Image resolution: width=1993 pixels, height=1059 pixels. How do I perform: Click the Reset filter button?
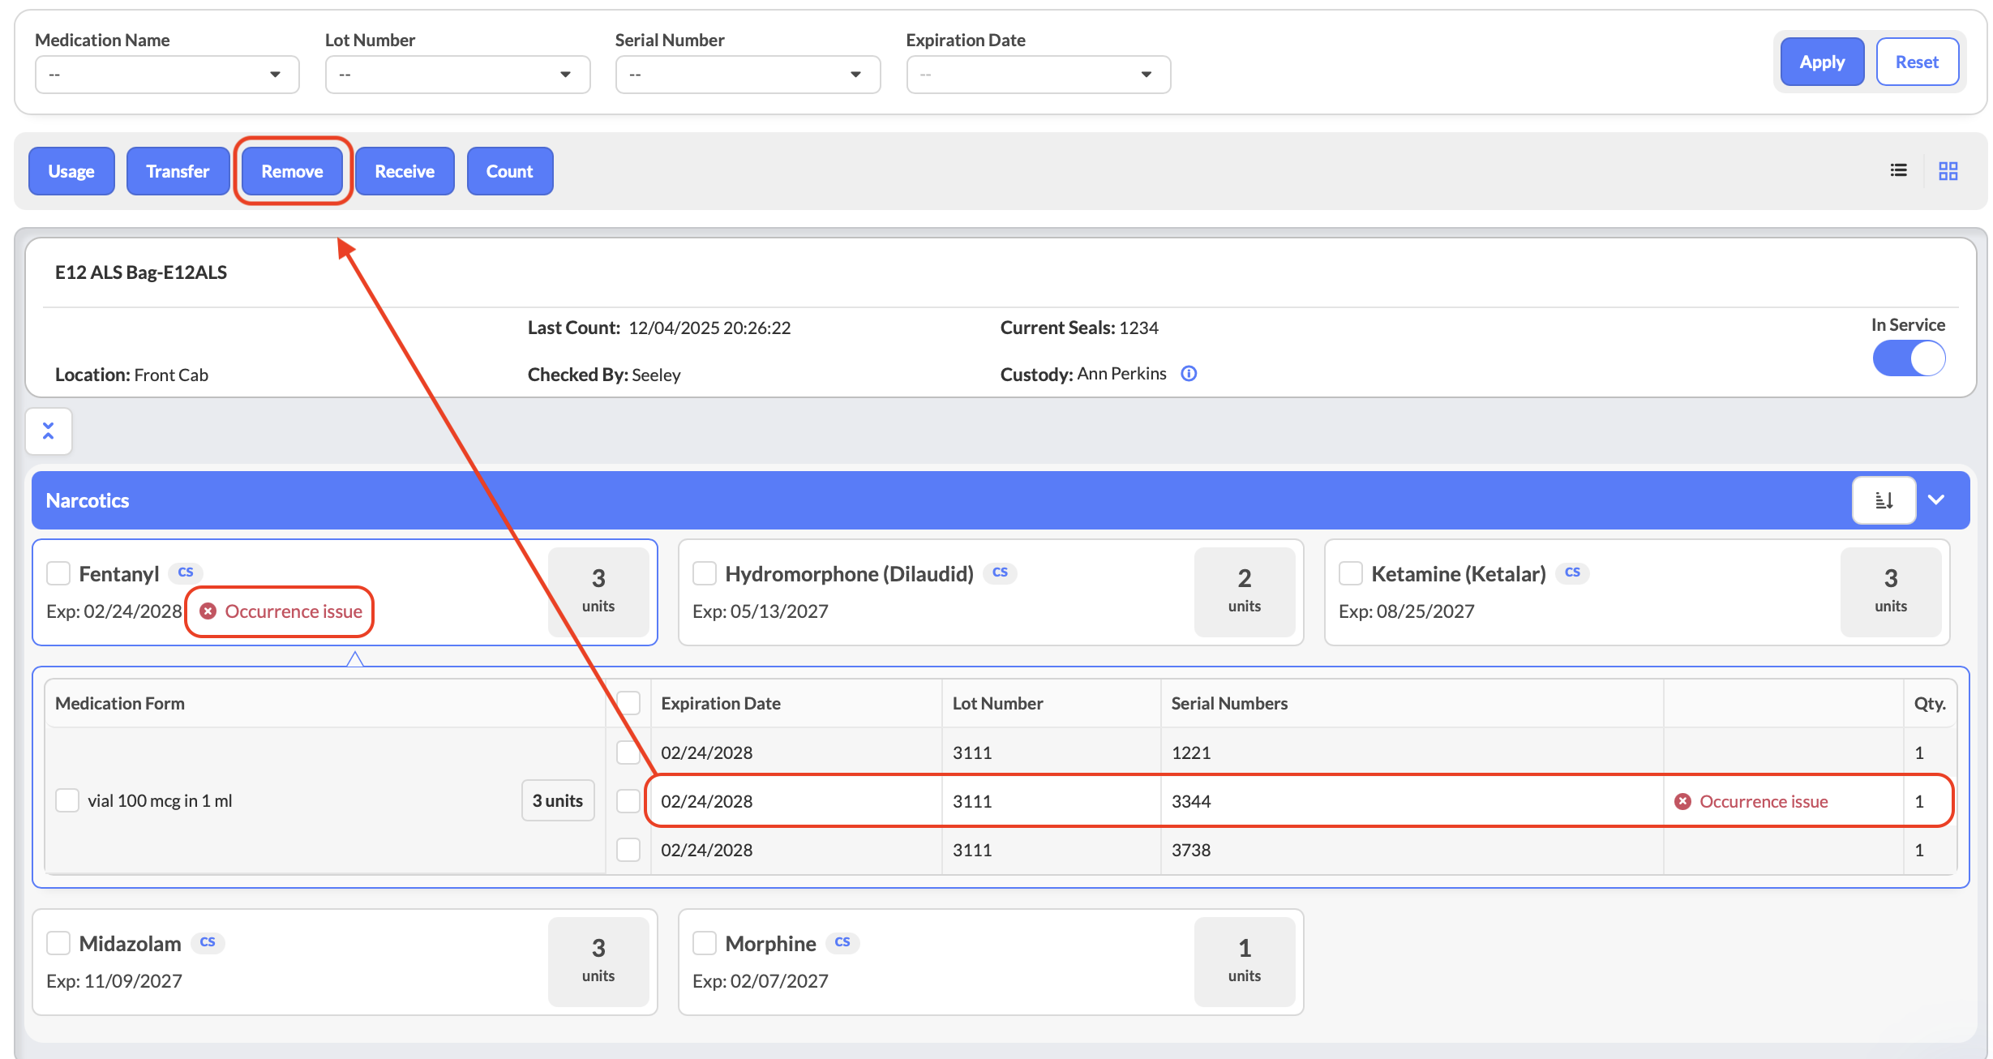pos(1917,62)
